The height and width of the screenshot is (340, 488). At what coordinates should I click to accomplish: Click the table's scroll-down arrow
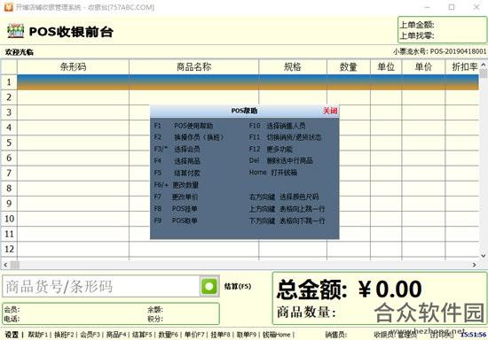point(484,256)
